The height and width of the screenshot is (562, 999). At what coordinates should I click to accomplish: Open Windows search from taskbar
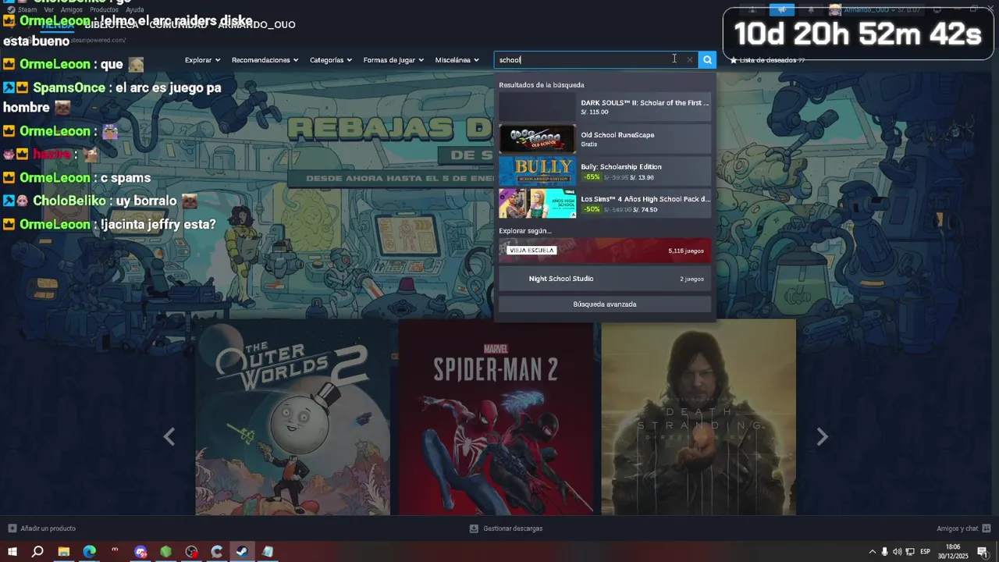pyautogui.click(x=37, y=552)
